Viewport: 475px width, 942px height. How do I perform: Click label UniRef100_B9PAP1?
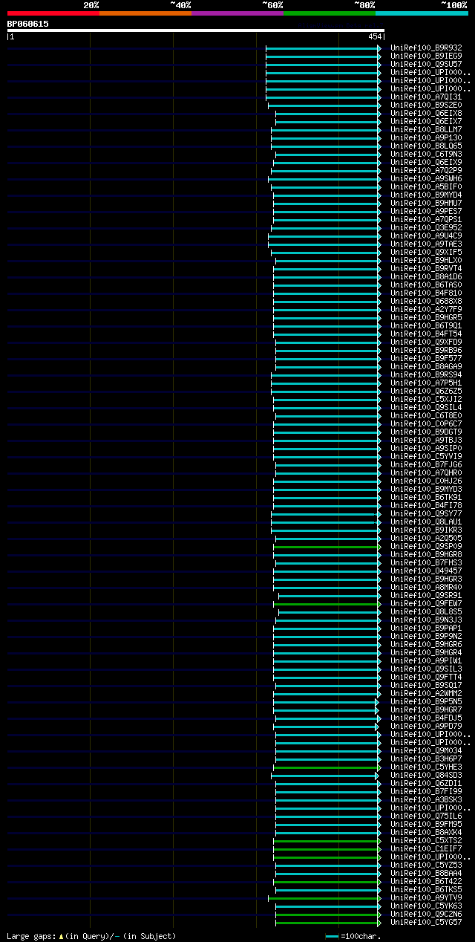click(426, 628)
